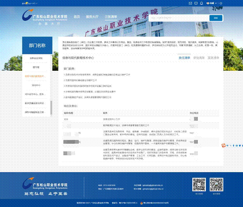Open the chat message icon in top bar
Screen dimensions: 243x207
click(196, 3)
